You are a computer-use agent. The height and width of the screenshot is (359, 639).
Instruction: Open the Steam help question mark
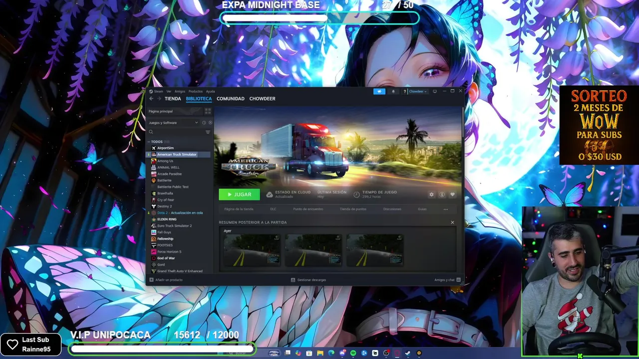404,91
